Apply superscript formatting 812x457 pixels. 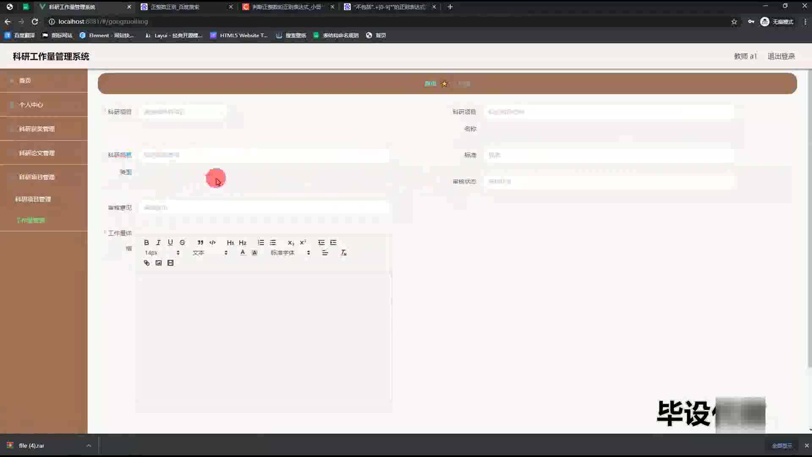(303, 242)
